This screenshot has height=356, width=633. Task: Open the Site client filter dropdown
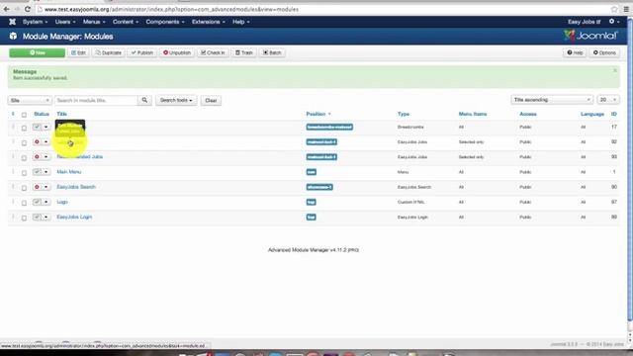point(30,100)
